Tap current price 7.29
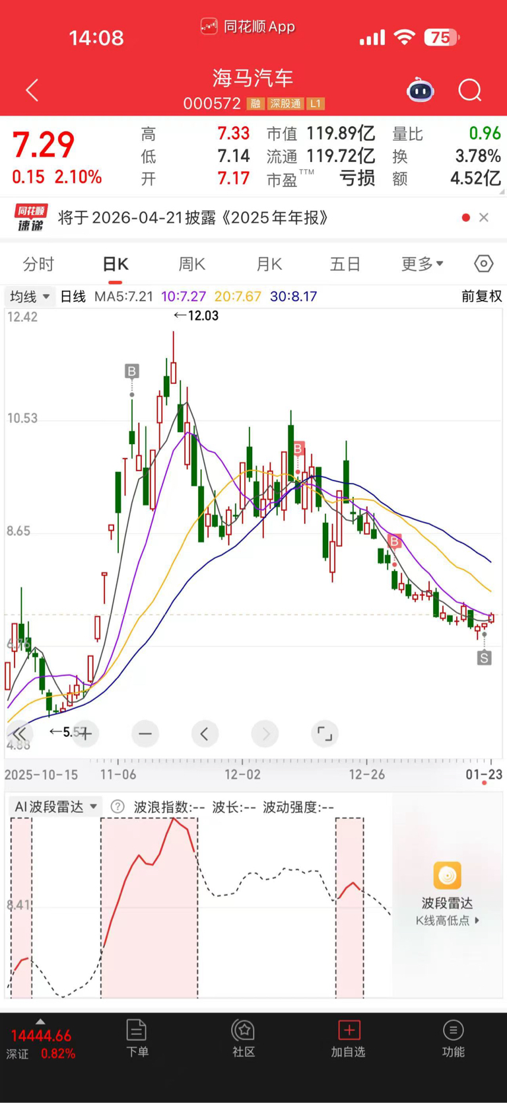 tap(44, 145)
